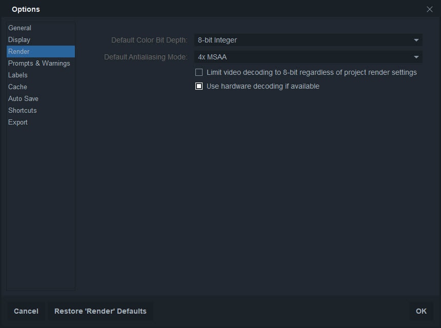Switch to the Export options page

(18, 122)
